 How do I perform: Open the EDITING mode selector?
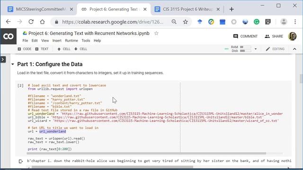(x=275, y=49)
